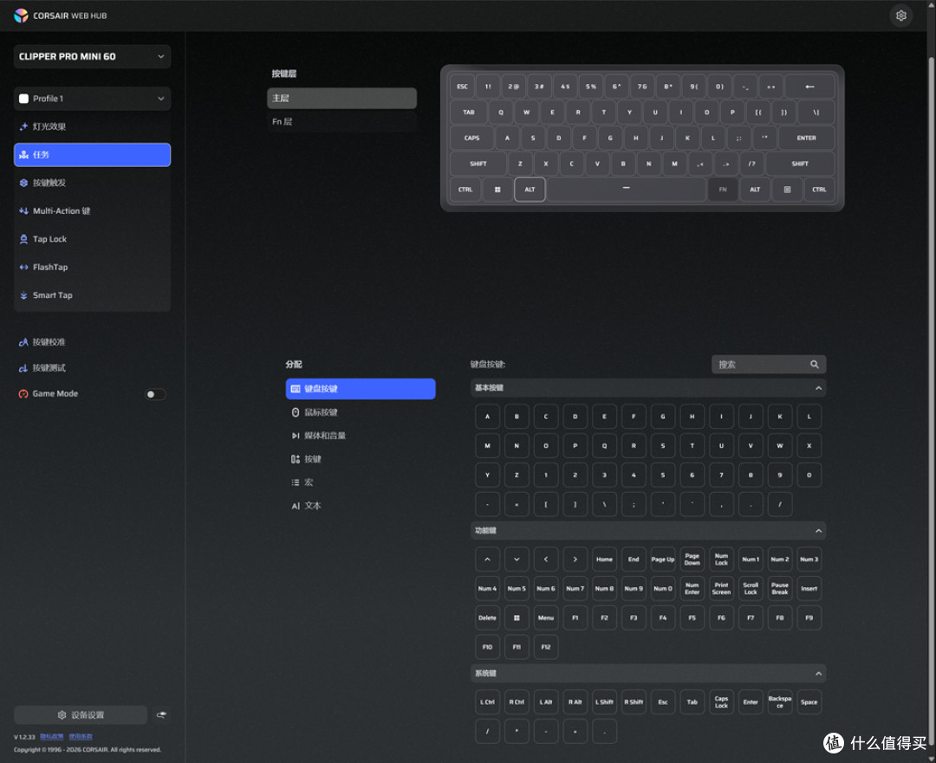Collapse the 基本按键 section
This screenshot has width=936, height=763.
click(818, 388)
